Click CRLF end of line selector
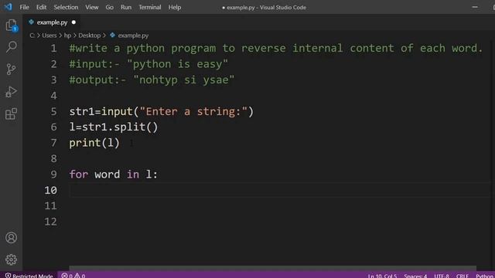 [463, 276]
